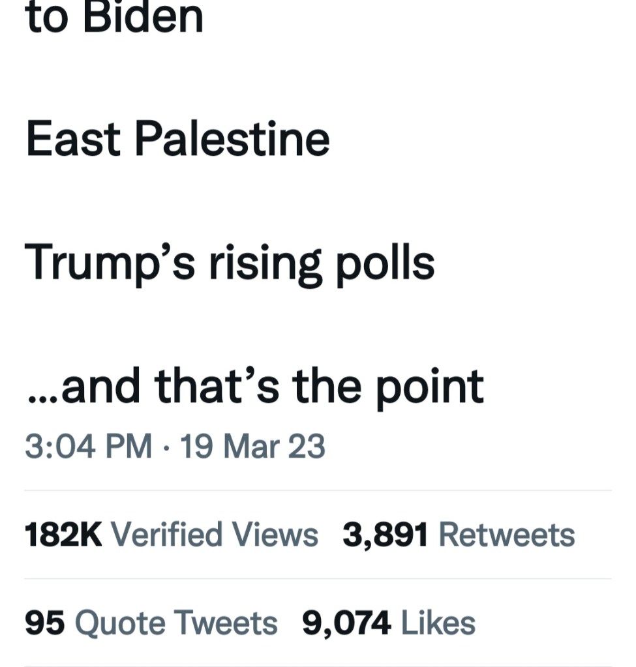Click the 19 Mar 23 date
The height and width of the screenshot is (667, 636).
(252, 447)
